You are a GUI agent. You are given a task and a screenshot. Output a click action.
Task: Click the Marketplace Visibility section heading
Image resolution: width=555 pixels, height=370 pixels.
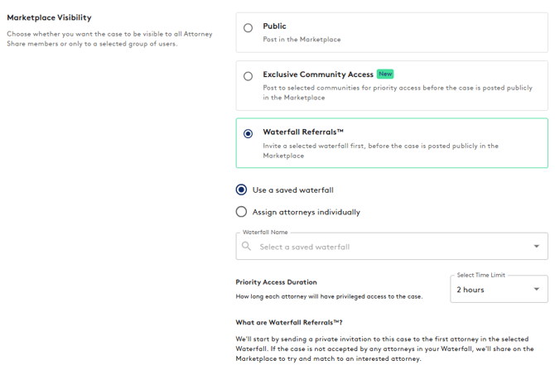(x=49, y=17)
